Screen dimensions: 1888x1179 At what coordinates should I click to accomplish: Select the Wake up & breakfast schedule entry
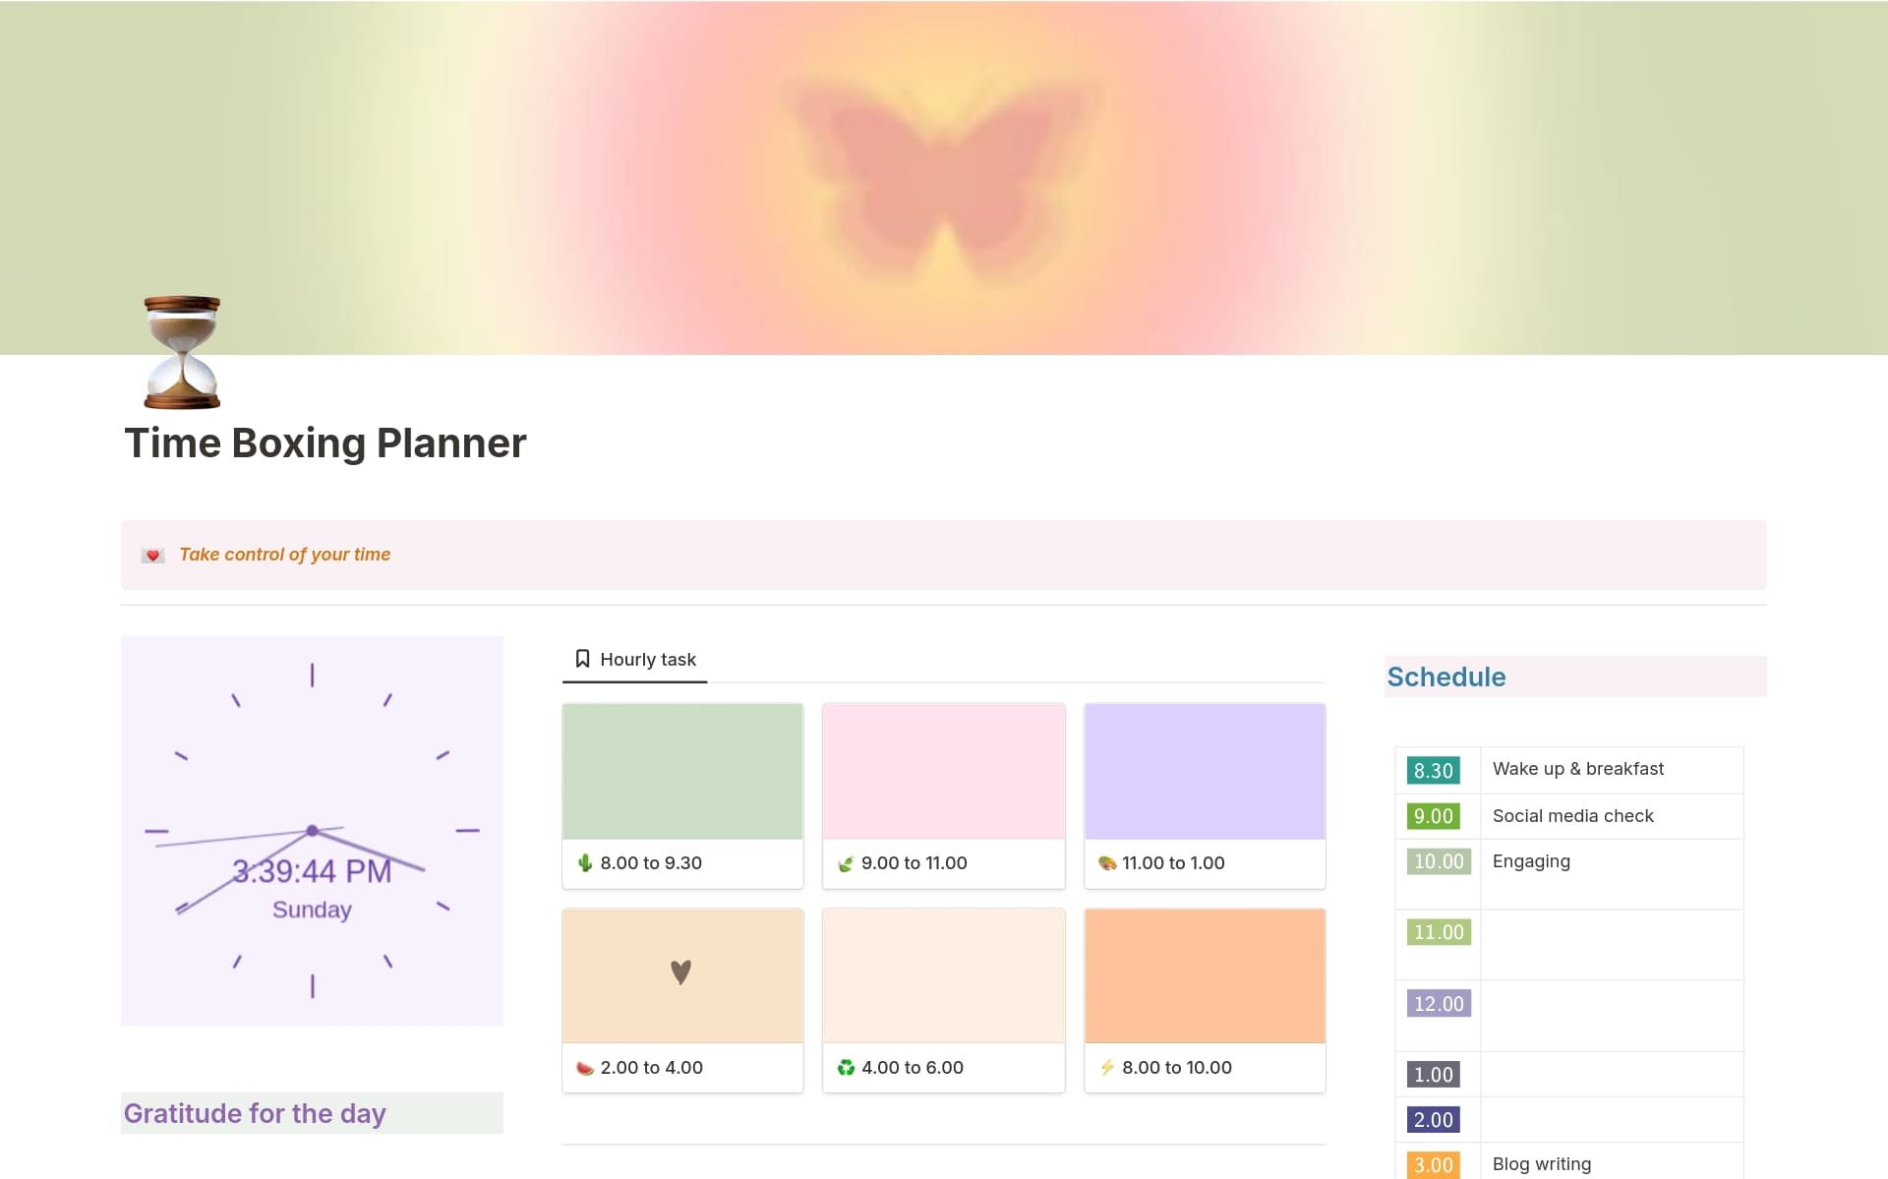tap(1577, 769)
